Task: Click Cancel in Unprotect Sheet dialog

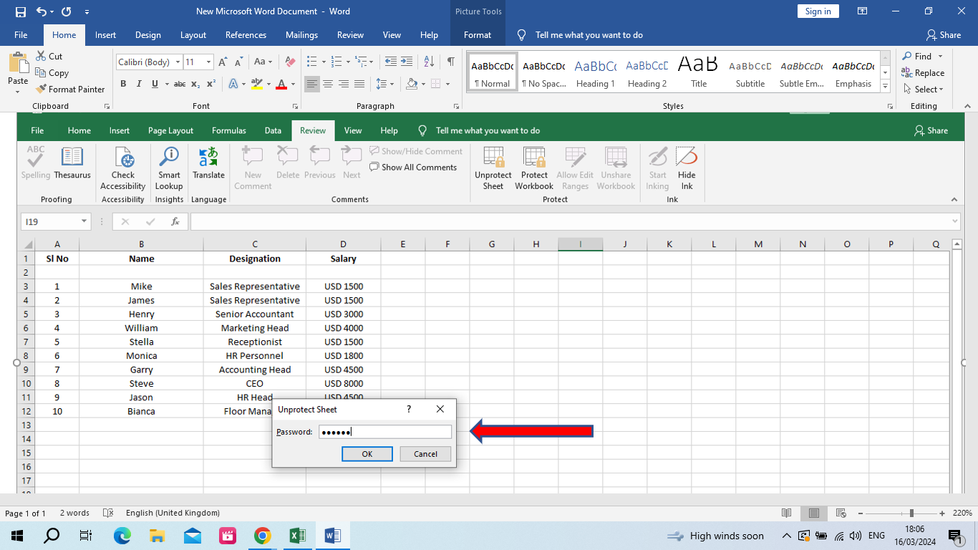Action: coord(425,454)
